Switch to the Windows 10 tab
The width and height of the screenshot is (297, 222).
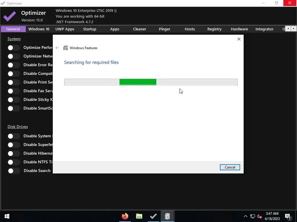(39, 29)
